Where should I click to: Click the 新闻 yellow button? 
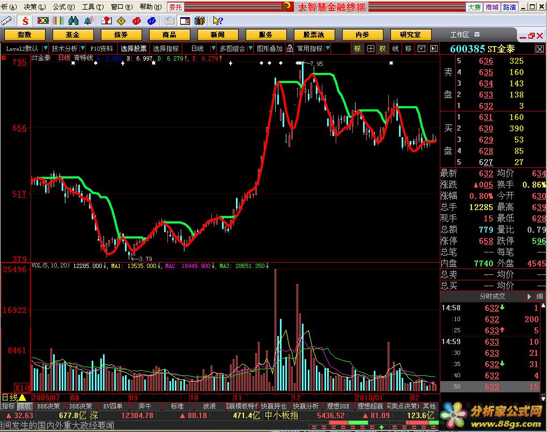217,34
